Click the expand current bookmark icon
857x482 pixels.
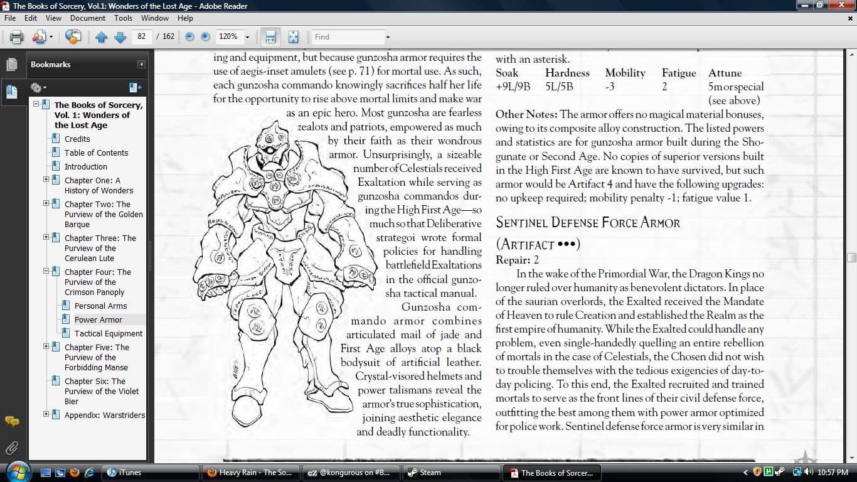tap(135, 88)
